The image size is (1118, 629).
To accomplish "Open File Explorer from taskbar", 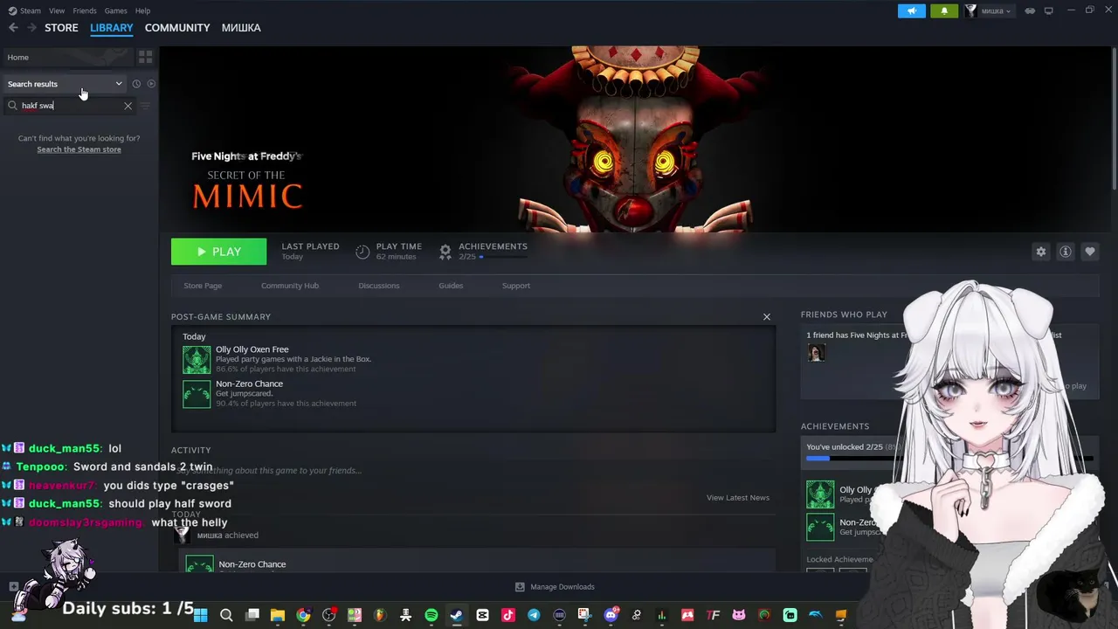I will [x=278, y=615].
